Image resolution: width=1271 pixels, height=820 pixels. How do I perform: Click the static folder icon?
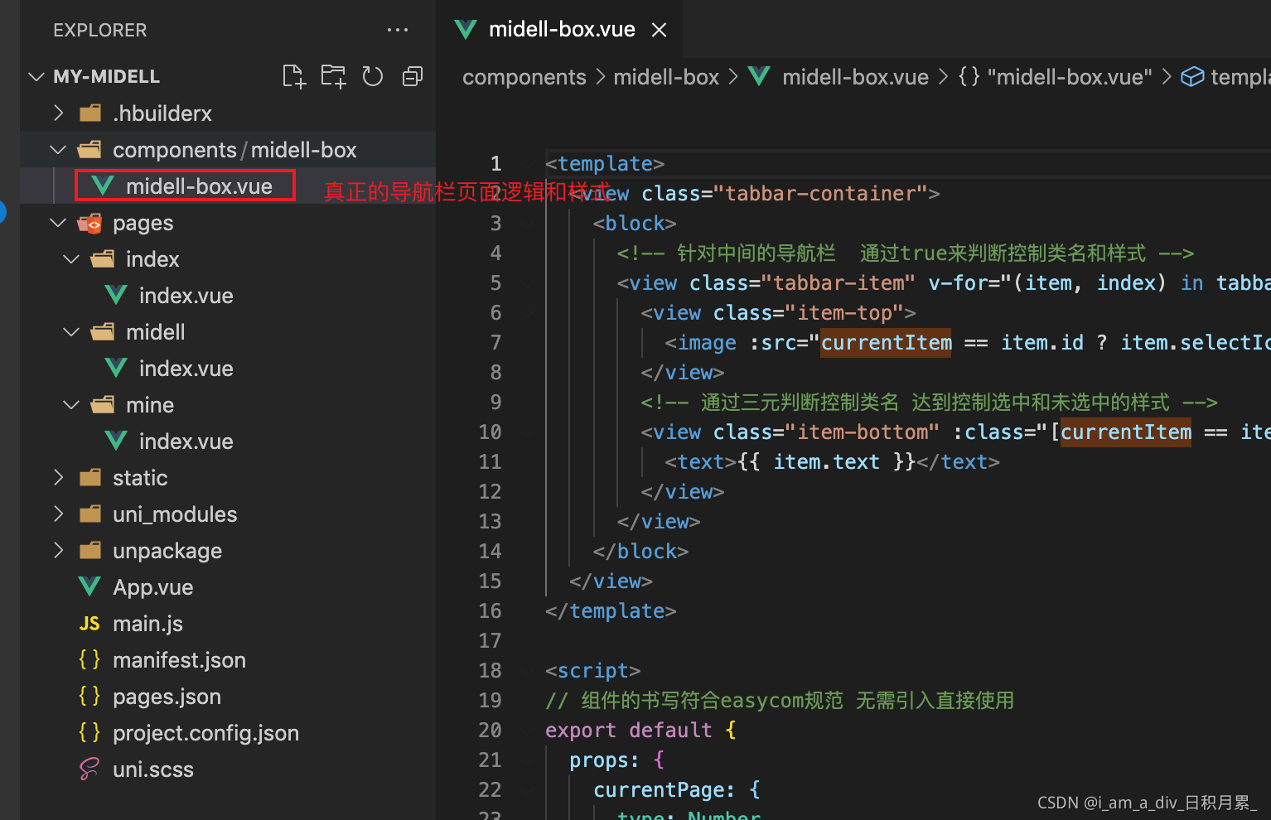[89, 478]
